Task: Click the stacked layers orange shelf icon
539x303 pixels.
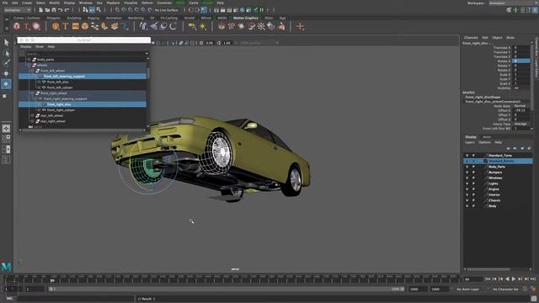Action: coord(115,26)
